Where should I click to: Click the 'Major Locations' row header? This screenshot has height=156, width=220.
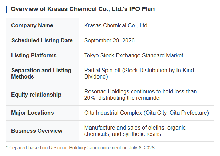(32, 113)
